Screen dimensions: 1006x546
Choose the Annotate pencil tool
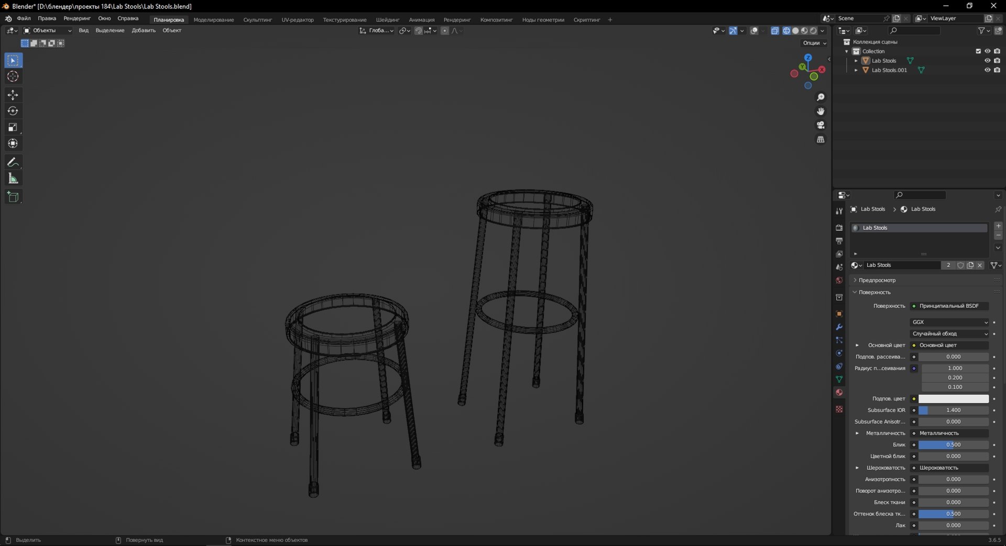click(x=13, y=162)
